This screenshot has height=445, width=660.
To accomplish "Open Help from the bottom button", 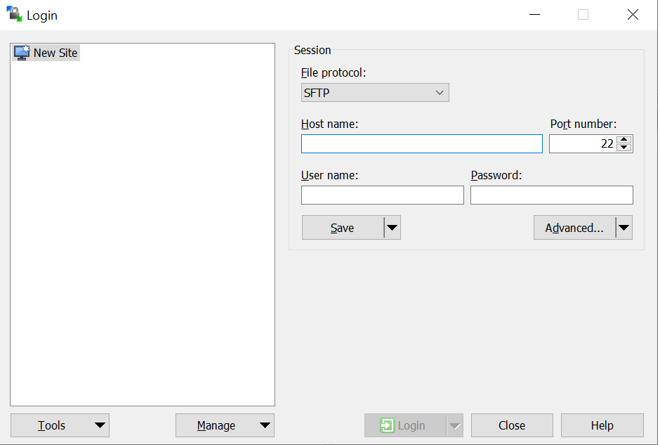I will (x=602, y=425).
